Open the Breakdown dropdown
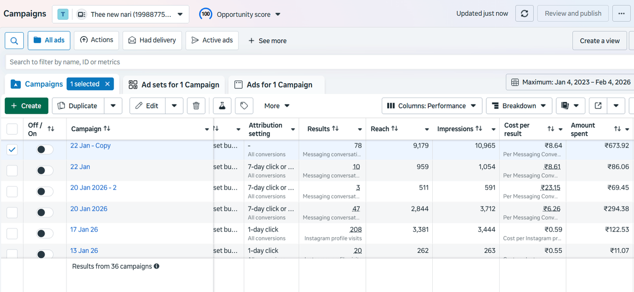The height and width of the screenshot is (292, 634). [x=519, y=105]
